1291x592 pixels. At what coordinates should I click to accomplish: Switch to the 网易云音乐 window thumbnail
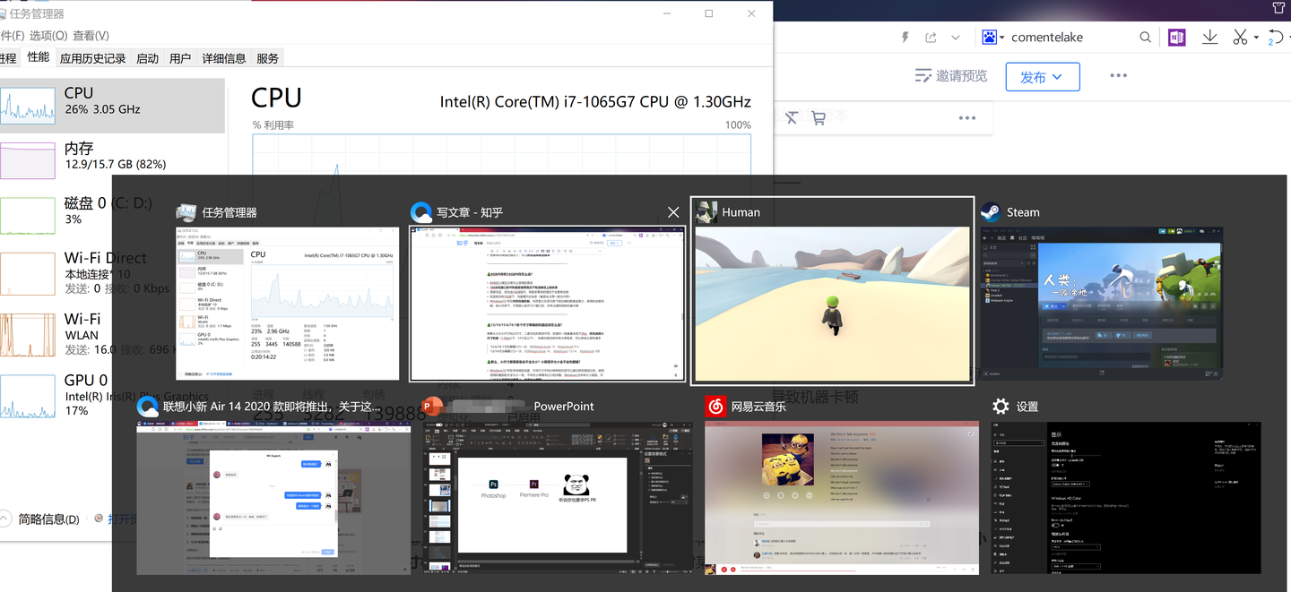pyautogui.click(x=842, y=497)
